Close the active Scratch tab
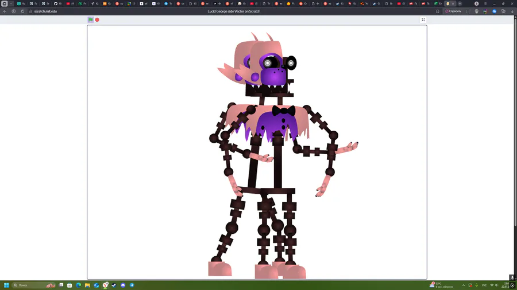This screenshot has height=290, width=517. tap(453, 3)
